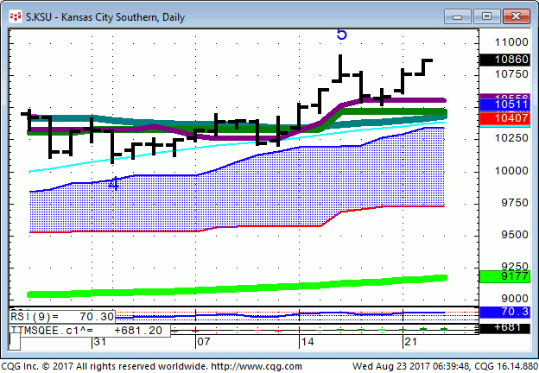Close the S.KSU chart window
Viewport: 539px width, 373px height.
[516, 16]
